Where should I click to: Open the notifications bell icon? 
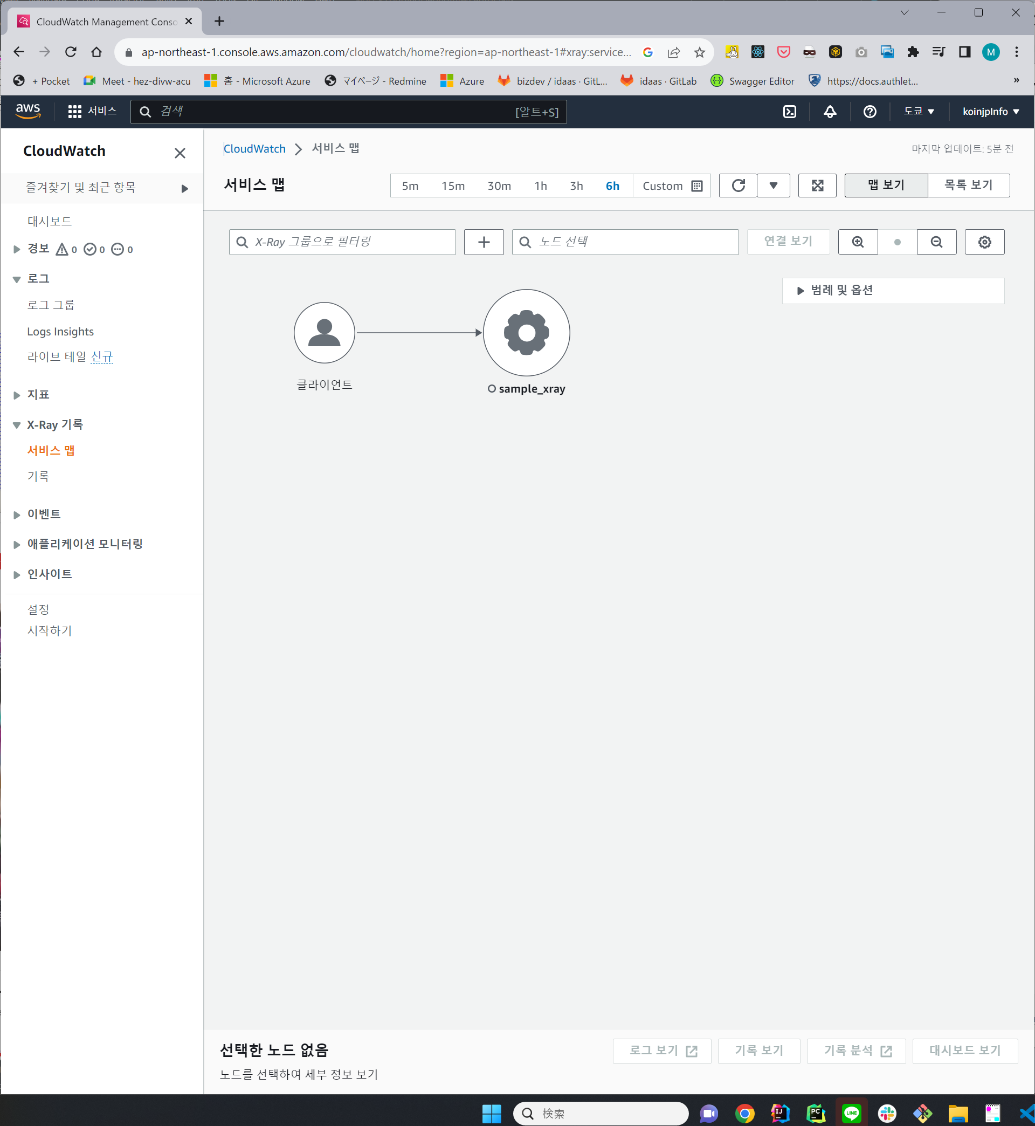click(830, 112)
